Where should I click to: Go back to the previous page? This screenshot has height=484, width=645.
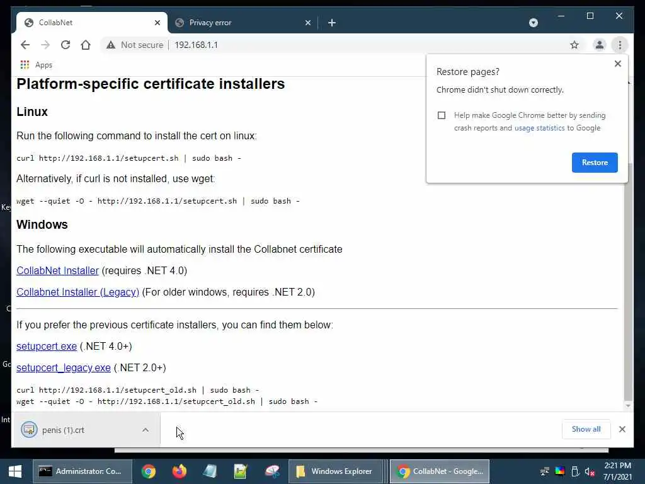[x=25, y=45]
